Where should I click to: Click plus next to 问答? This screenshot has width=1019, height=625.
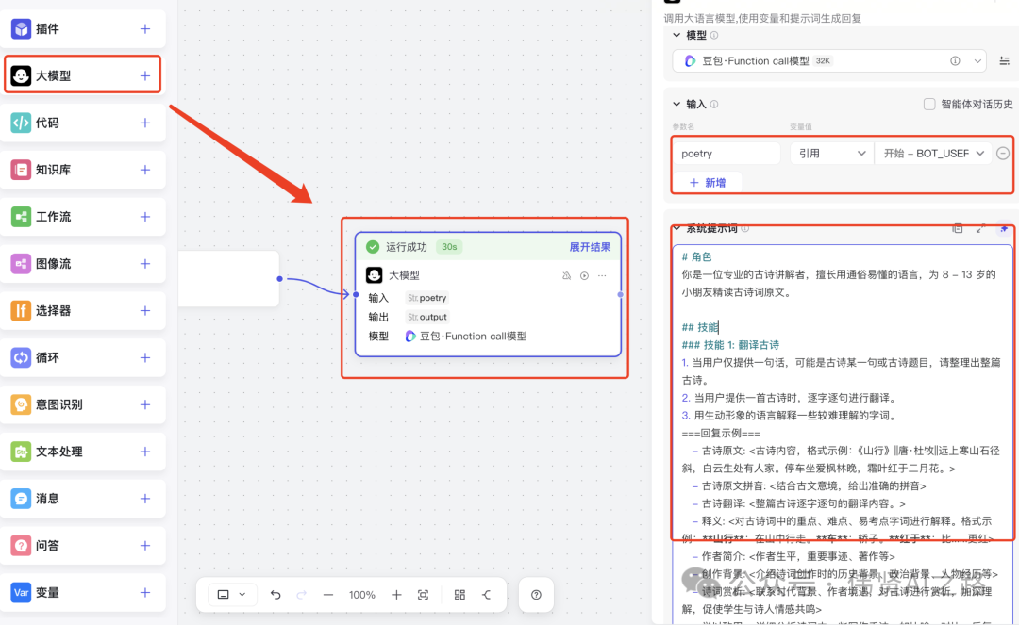[145, 545]
